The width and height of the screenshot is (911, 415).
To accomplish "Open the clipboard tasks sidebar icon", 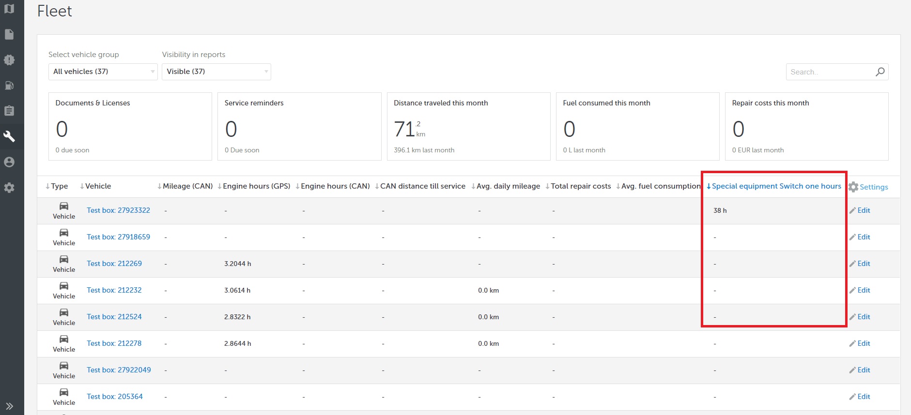I will click(9, 111).
